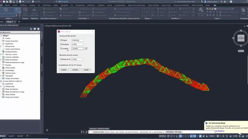Select Puentes tree item
Screen dimensions: 248x139
(8, 65)
